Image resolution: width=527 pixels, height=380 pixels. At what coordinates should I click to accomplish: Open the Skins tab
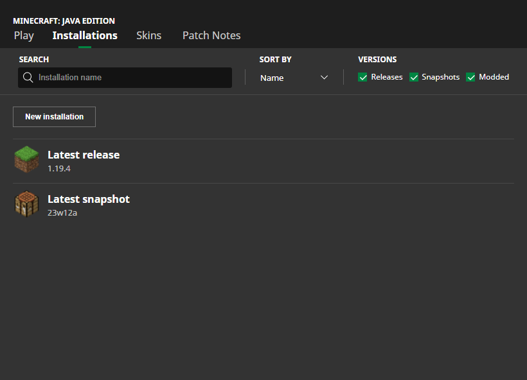149,35
